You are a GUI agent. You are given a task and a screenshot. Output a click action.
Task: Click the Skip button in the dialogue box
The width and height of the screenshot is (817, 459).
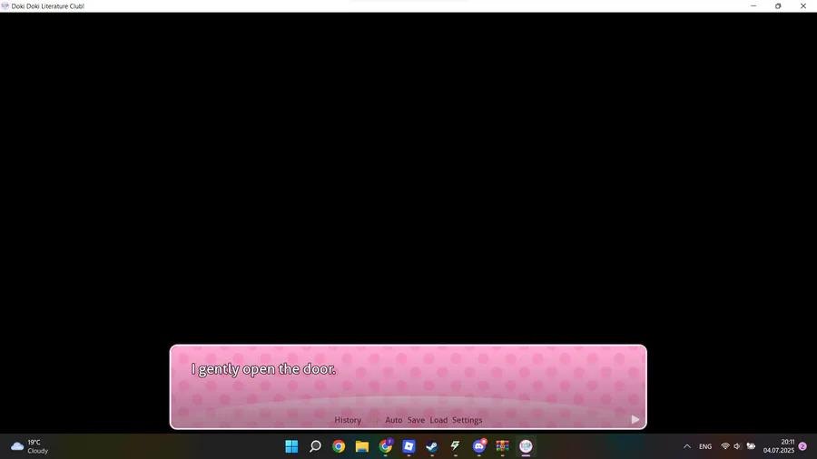(373, 420)
